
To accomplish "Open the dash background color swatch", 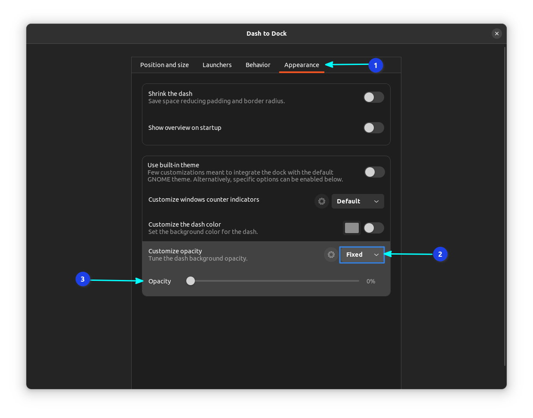I will pos(351,228).
